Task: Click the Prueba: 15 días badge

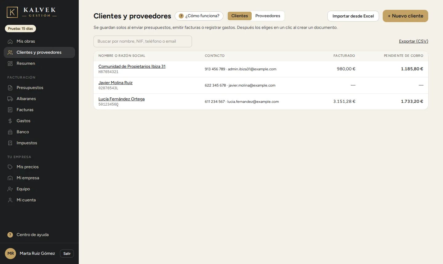Action: 21,29
